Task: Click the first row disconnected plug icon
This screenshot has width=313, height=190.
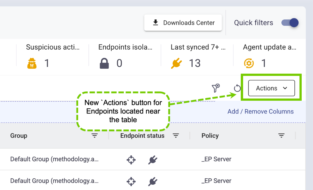Action: click(x=153, y=160)
